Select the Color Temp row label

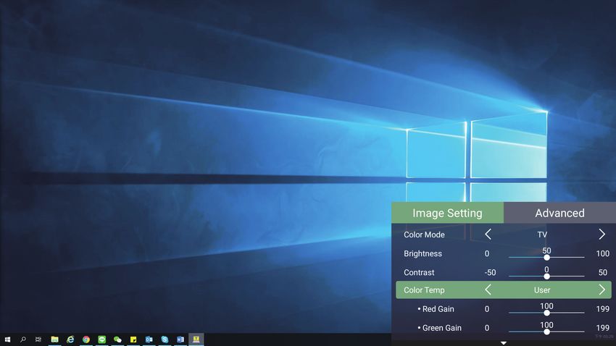point(424,290)
